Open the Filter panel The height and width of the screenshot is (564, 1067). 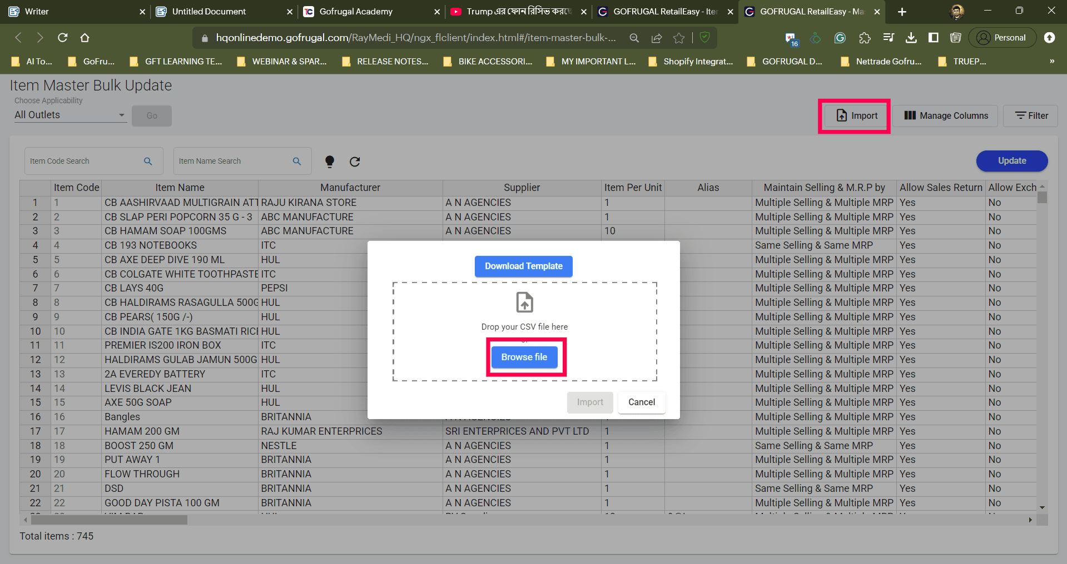(x=1030, y=115)
